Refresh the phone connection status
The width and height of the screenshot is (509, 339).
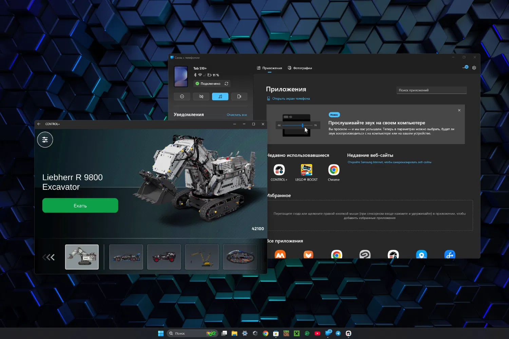(226, 83)
